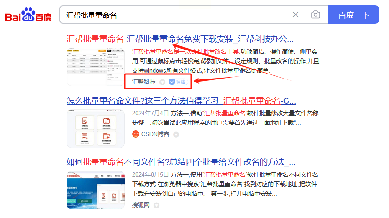Click the CSDN orange logo icon
Image resolution: width=389 pixels, height=218 pixels.
[x=136, y=134]
